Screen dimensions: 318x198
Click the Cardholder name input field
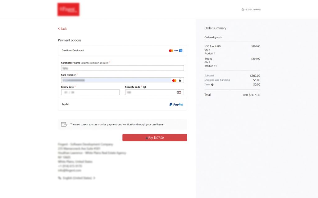(x=122, y=67)
